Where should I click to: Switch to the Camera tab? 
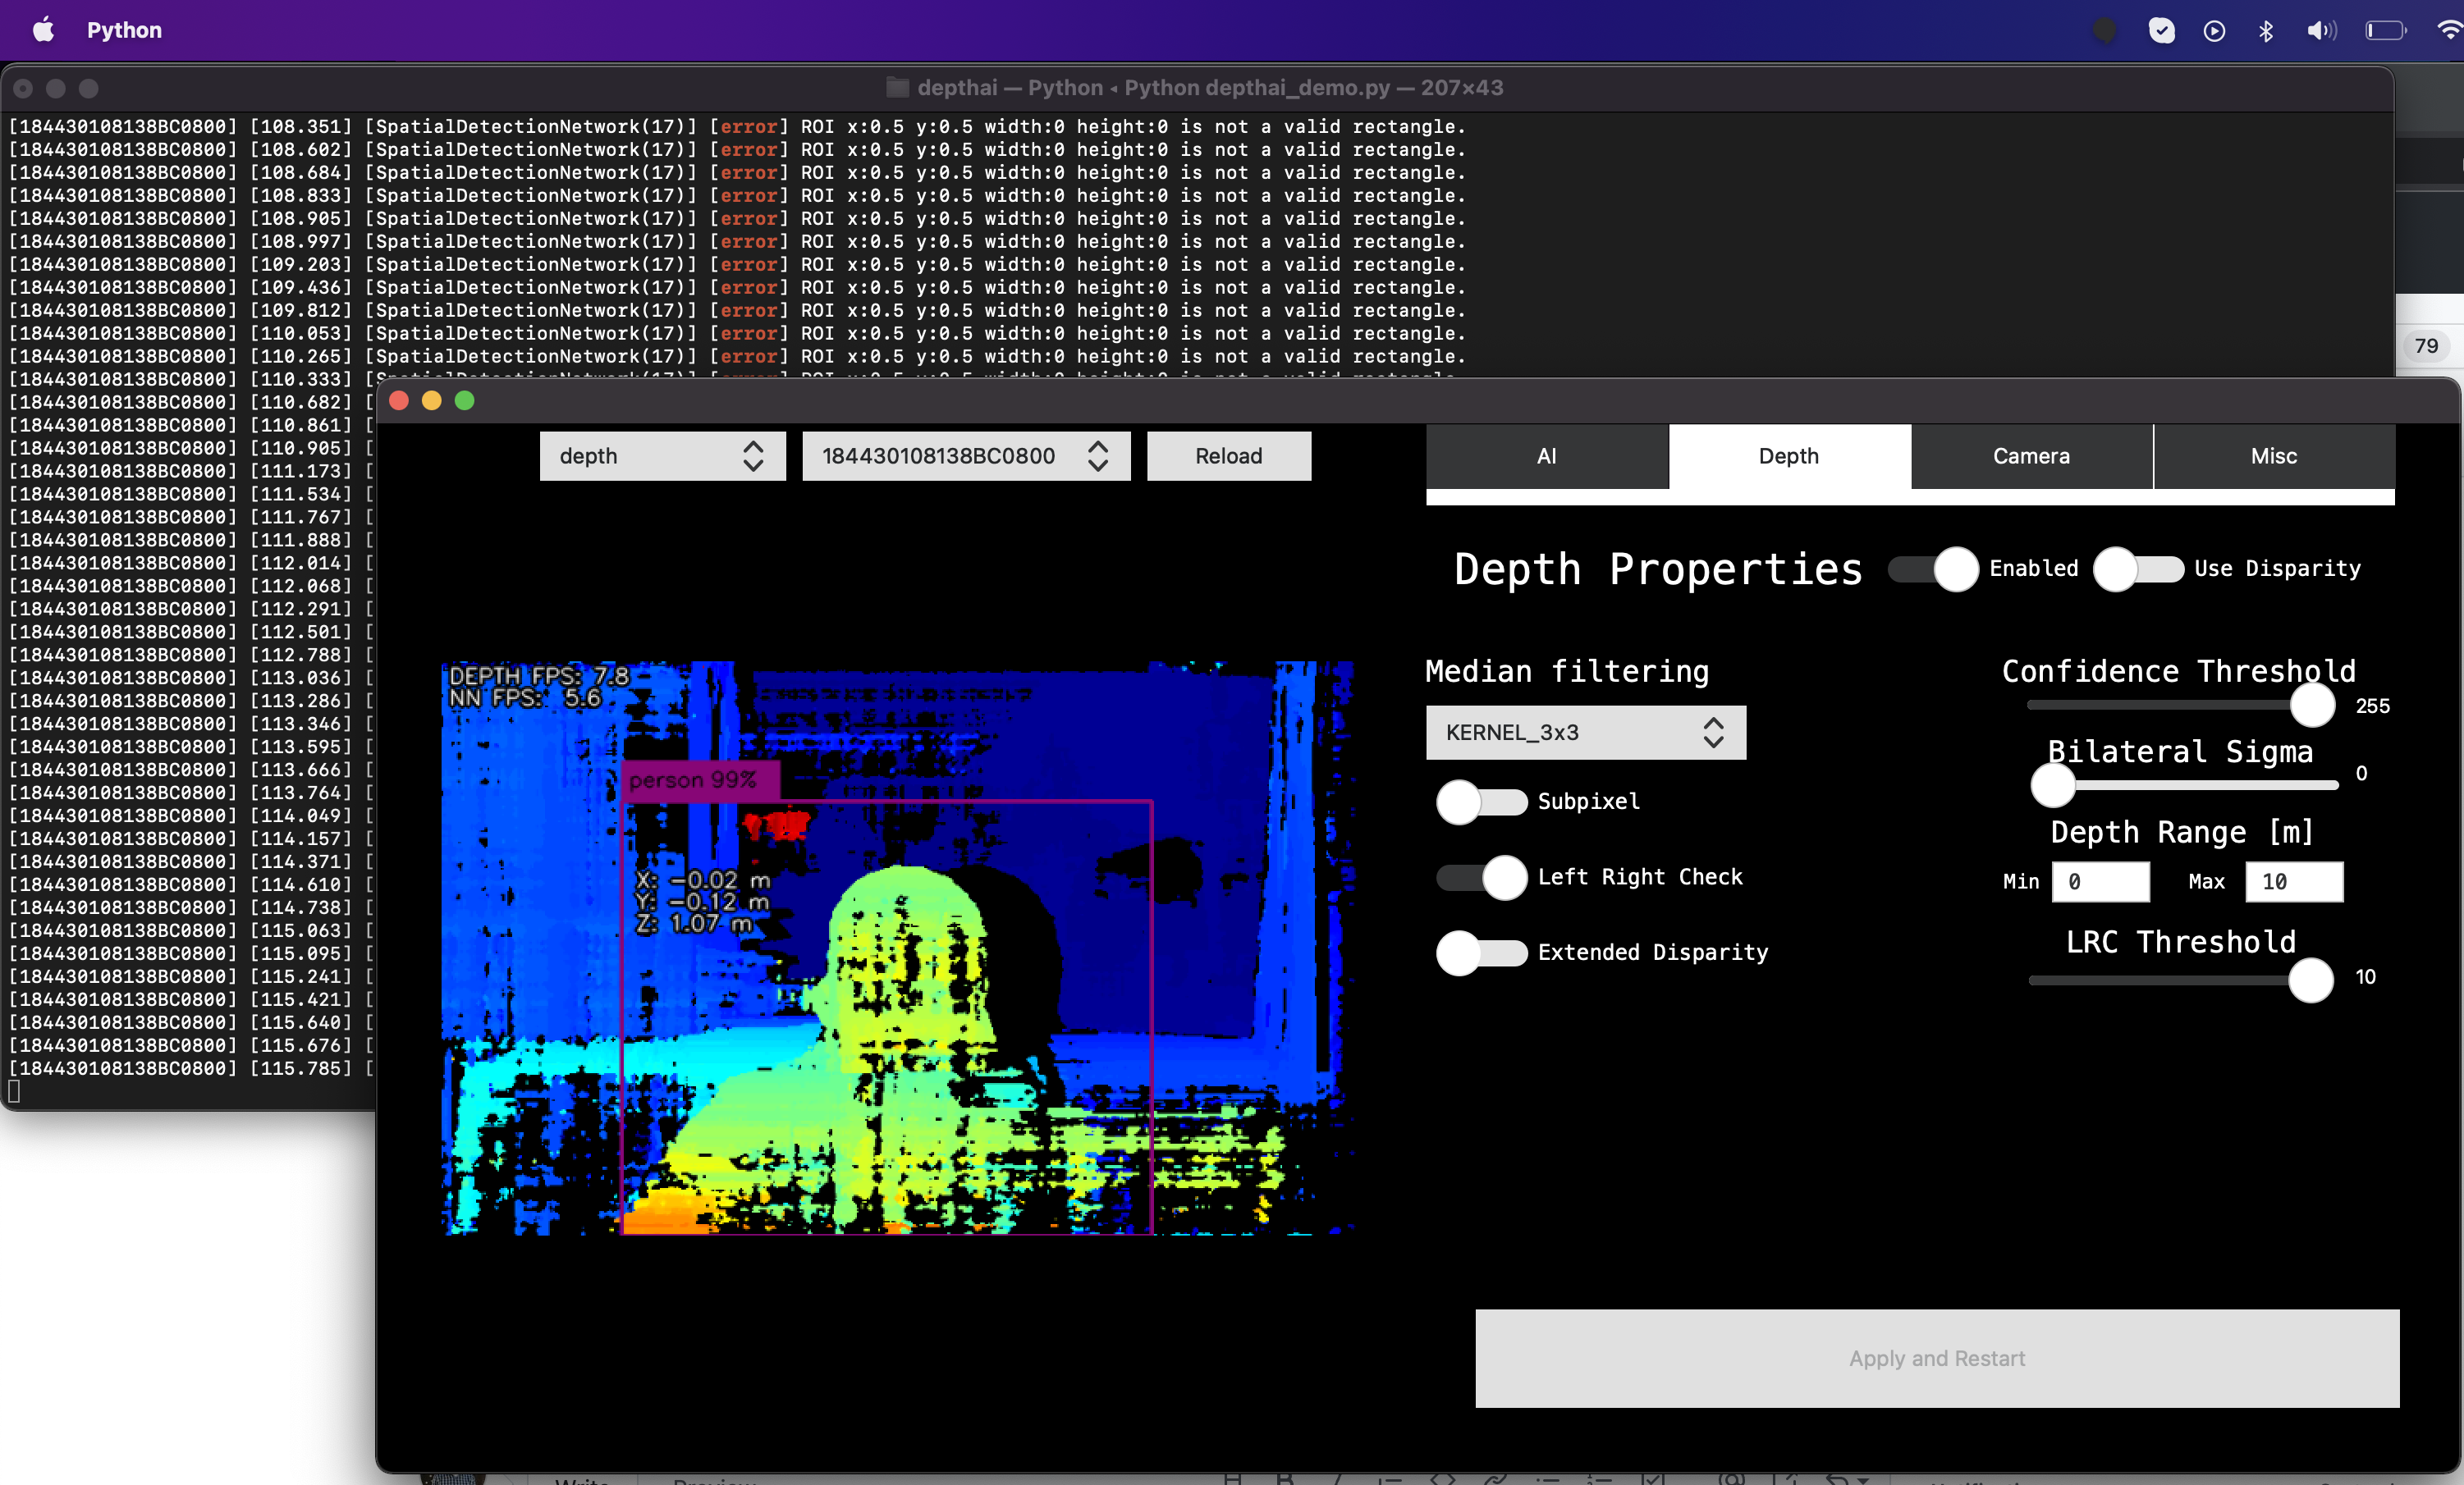(x=2030, y=455)
